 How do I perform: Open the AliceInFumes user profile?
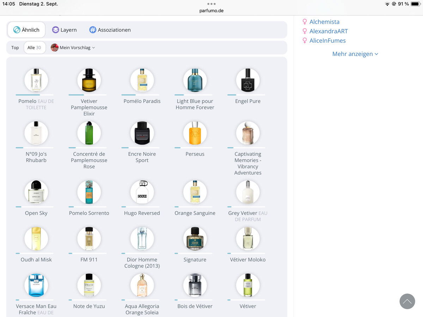327,41
